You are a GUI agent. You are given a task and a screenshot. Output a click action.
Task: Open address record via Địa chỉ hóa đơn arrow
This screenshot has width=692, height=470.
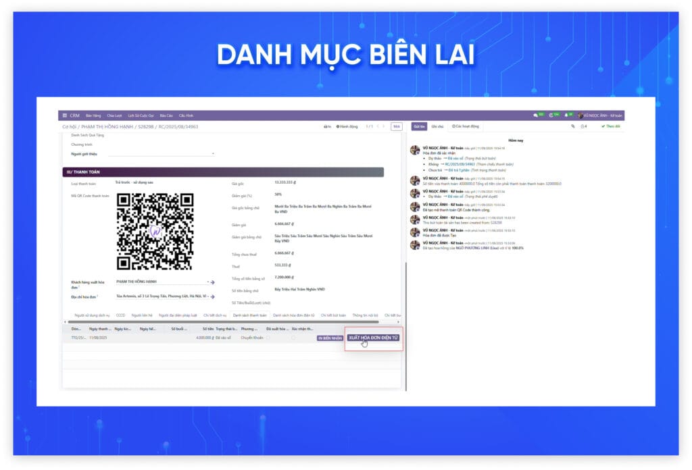click(x=213, y=296)
